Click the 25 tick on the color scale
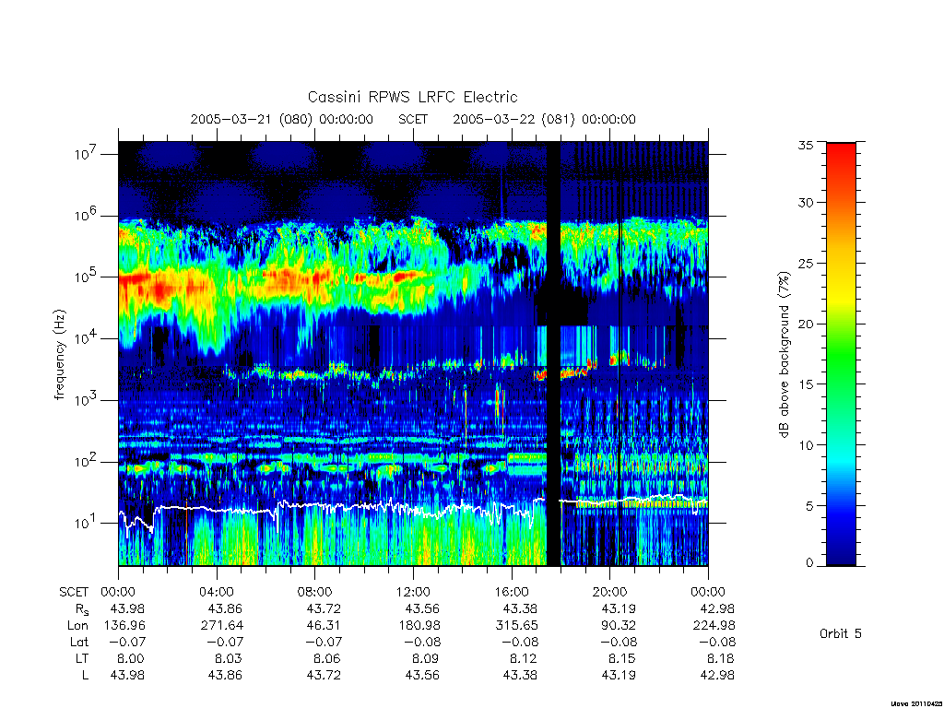This screenshot has width=944, height=708. (x=806, y=263)
